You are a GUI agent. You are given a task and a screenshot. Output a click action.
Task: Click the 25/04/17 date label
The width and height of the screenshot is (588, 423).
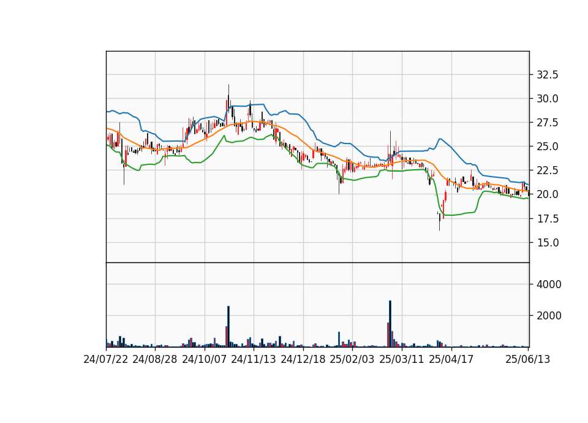click(x=451, y=359)
